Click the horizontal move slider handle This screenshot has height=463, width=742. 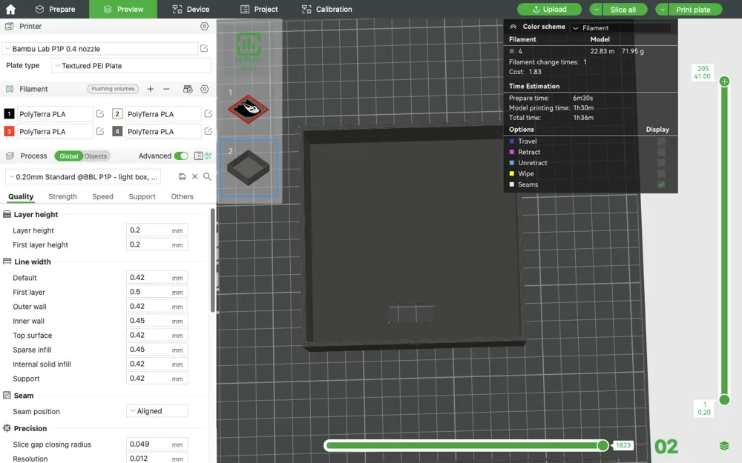(603, 445)
